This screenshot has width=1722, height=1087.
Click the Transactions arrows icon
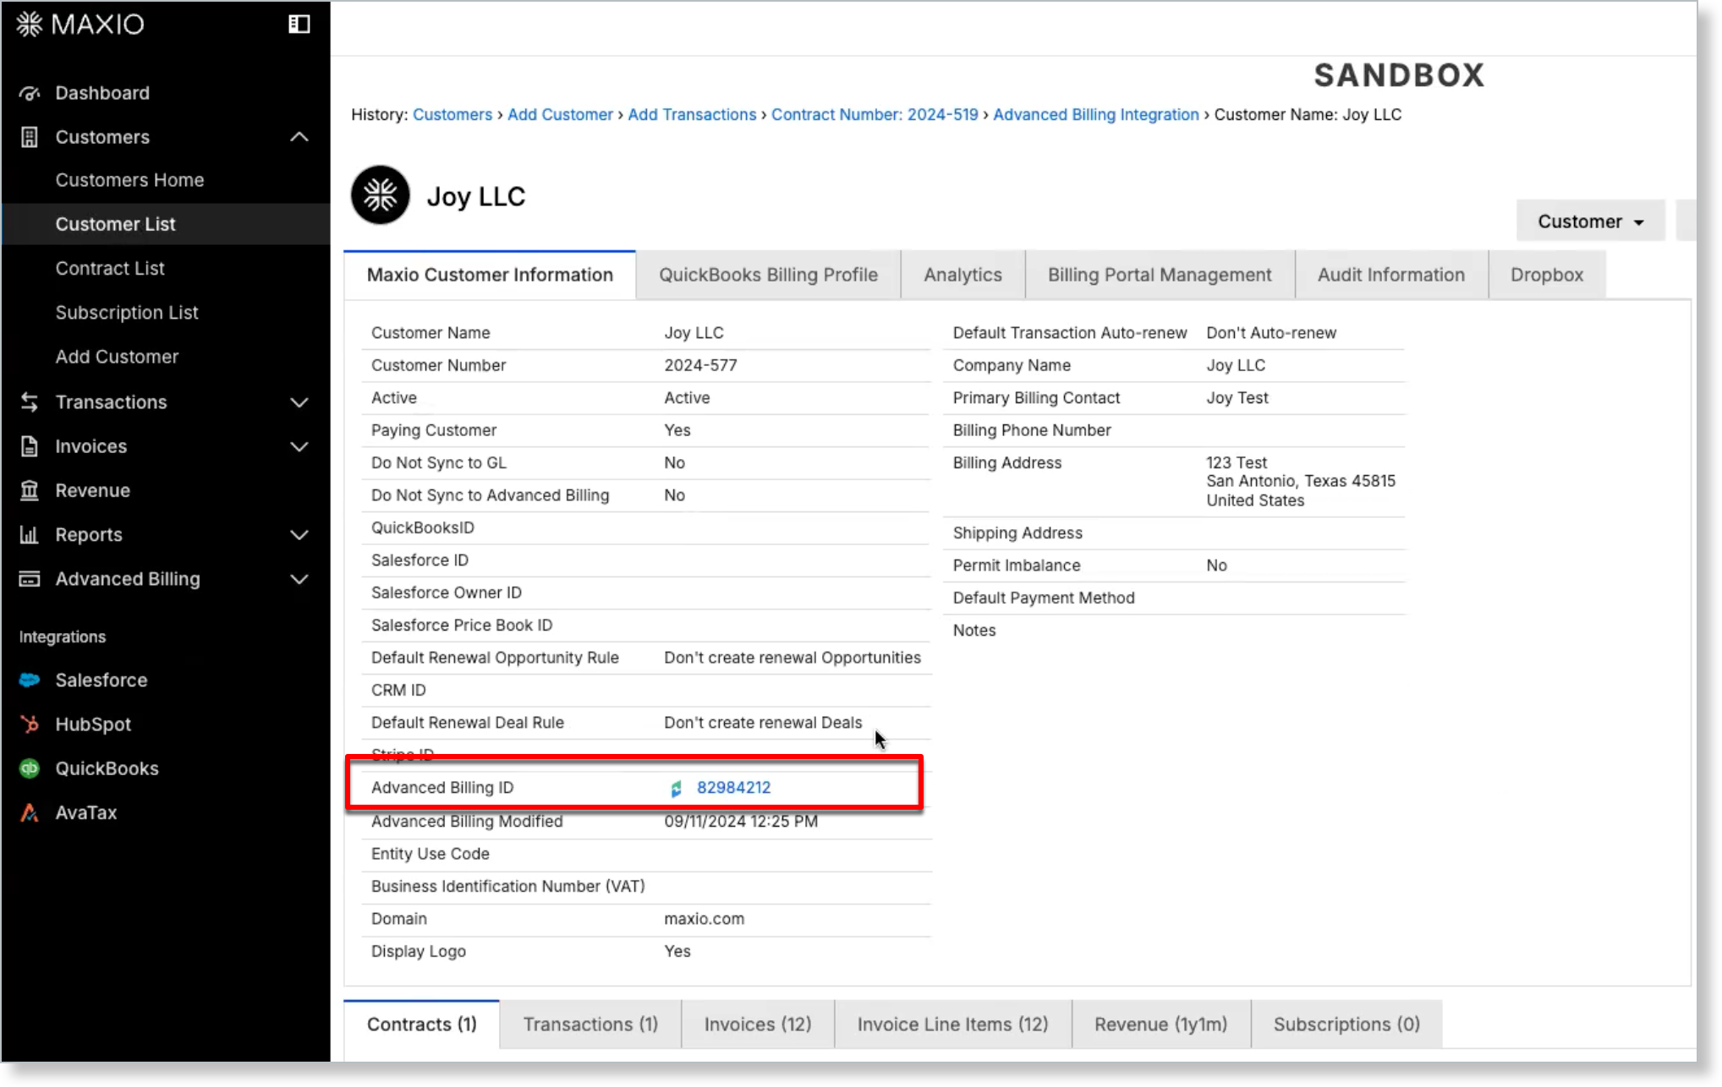point(30,402)
